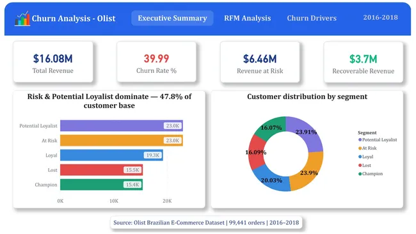Click the Potential Loyalist axis label
This screenshot has height=234, width=416.
38,126
